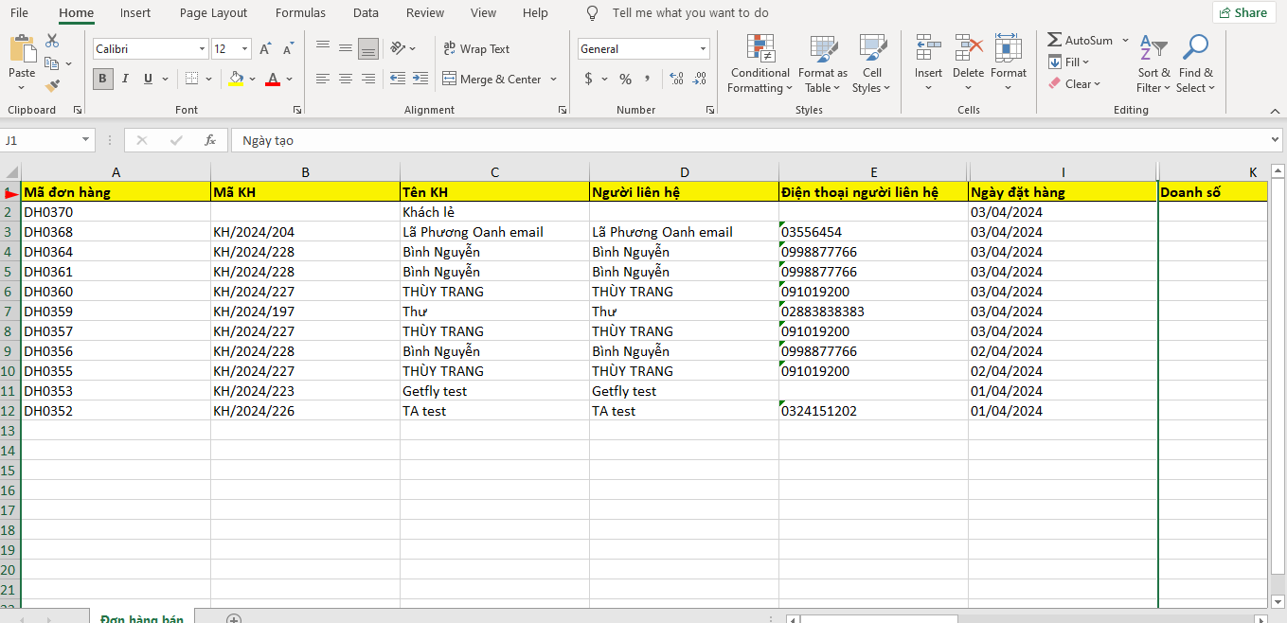Click the Percent Style icon
This screenshot has height=623, width=1287.
[x=625, y=79]
